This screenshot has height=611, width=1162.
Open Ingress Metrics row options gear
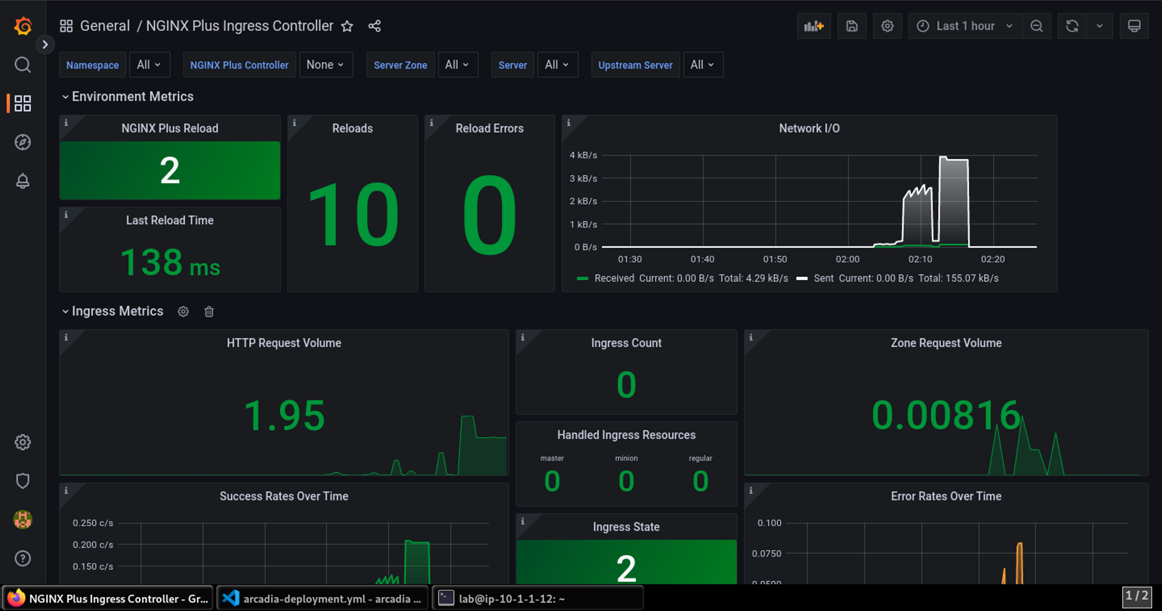tap(183, 312)
